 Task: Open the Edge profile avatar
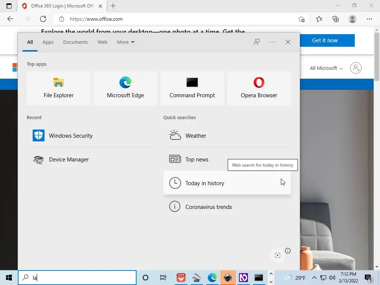tap(353, 19)
